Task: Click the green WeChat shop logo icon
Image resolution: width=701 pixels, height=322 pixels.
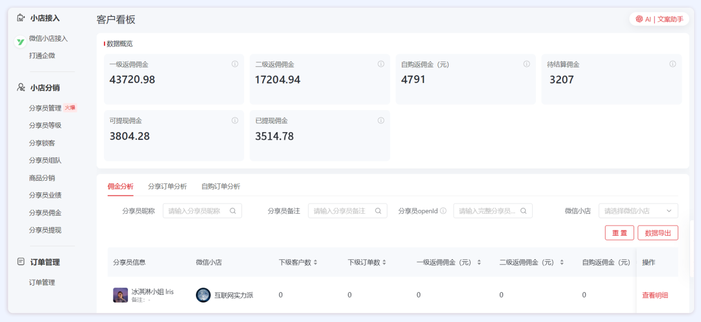Action: [20, 42]
